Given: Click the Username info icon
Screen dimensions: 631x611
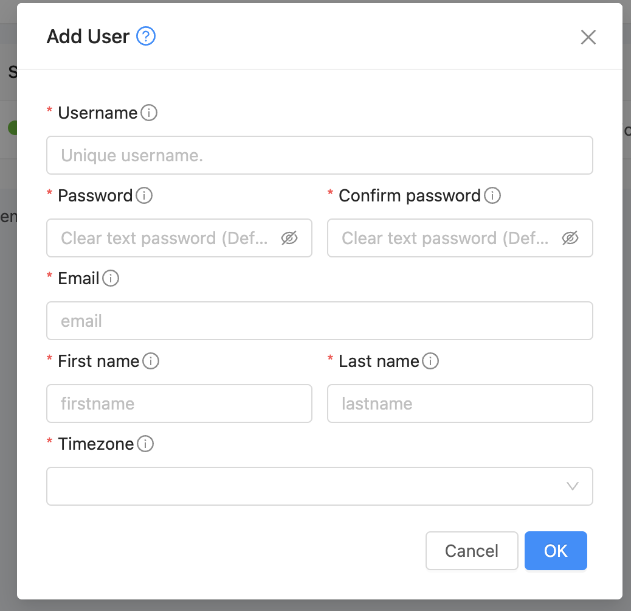Looking at the screenshot, I should click(149, 113).
